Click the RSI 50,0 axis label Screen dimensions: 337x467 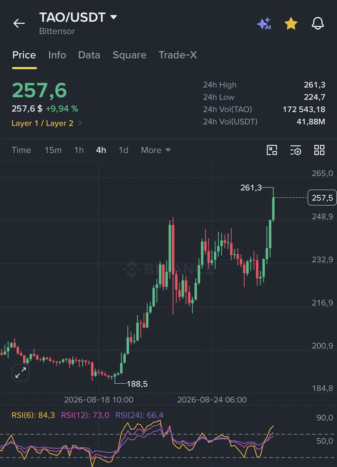(325, 441)
